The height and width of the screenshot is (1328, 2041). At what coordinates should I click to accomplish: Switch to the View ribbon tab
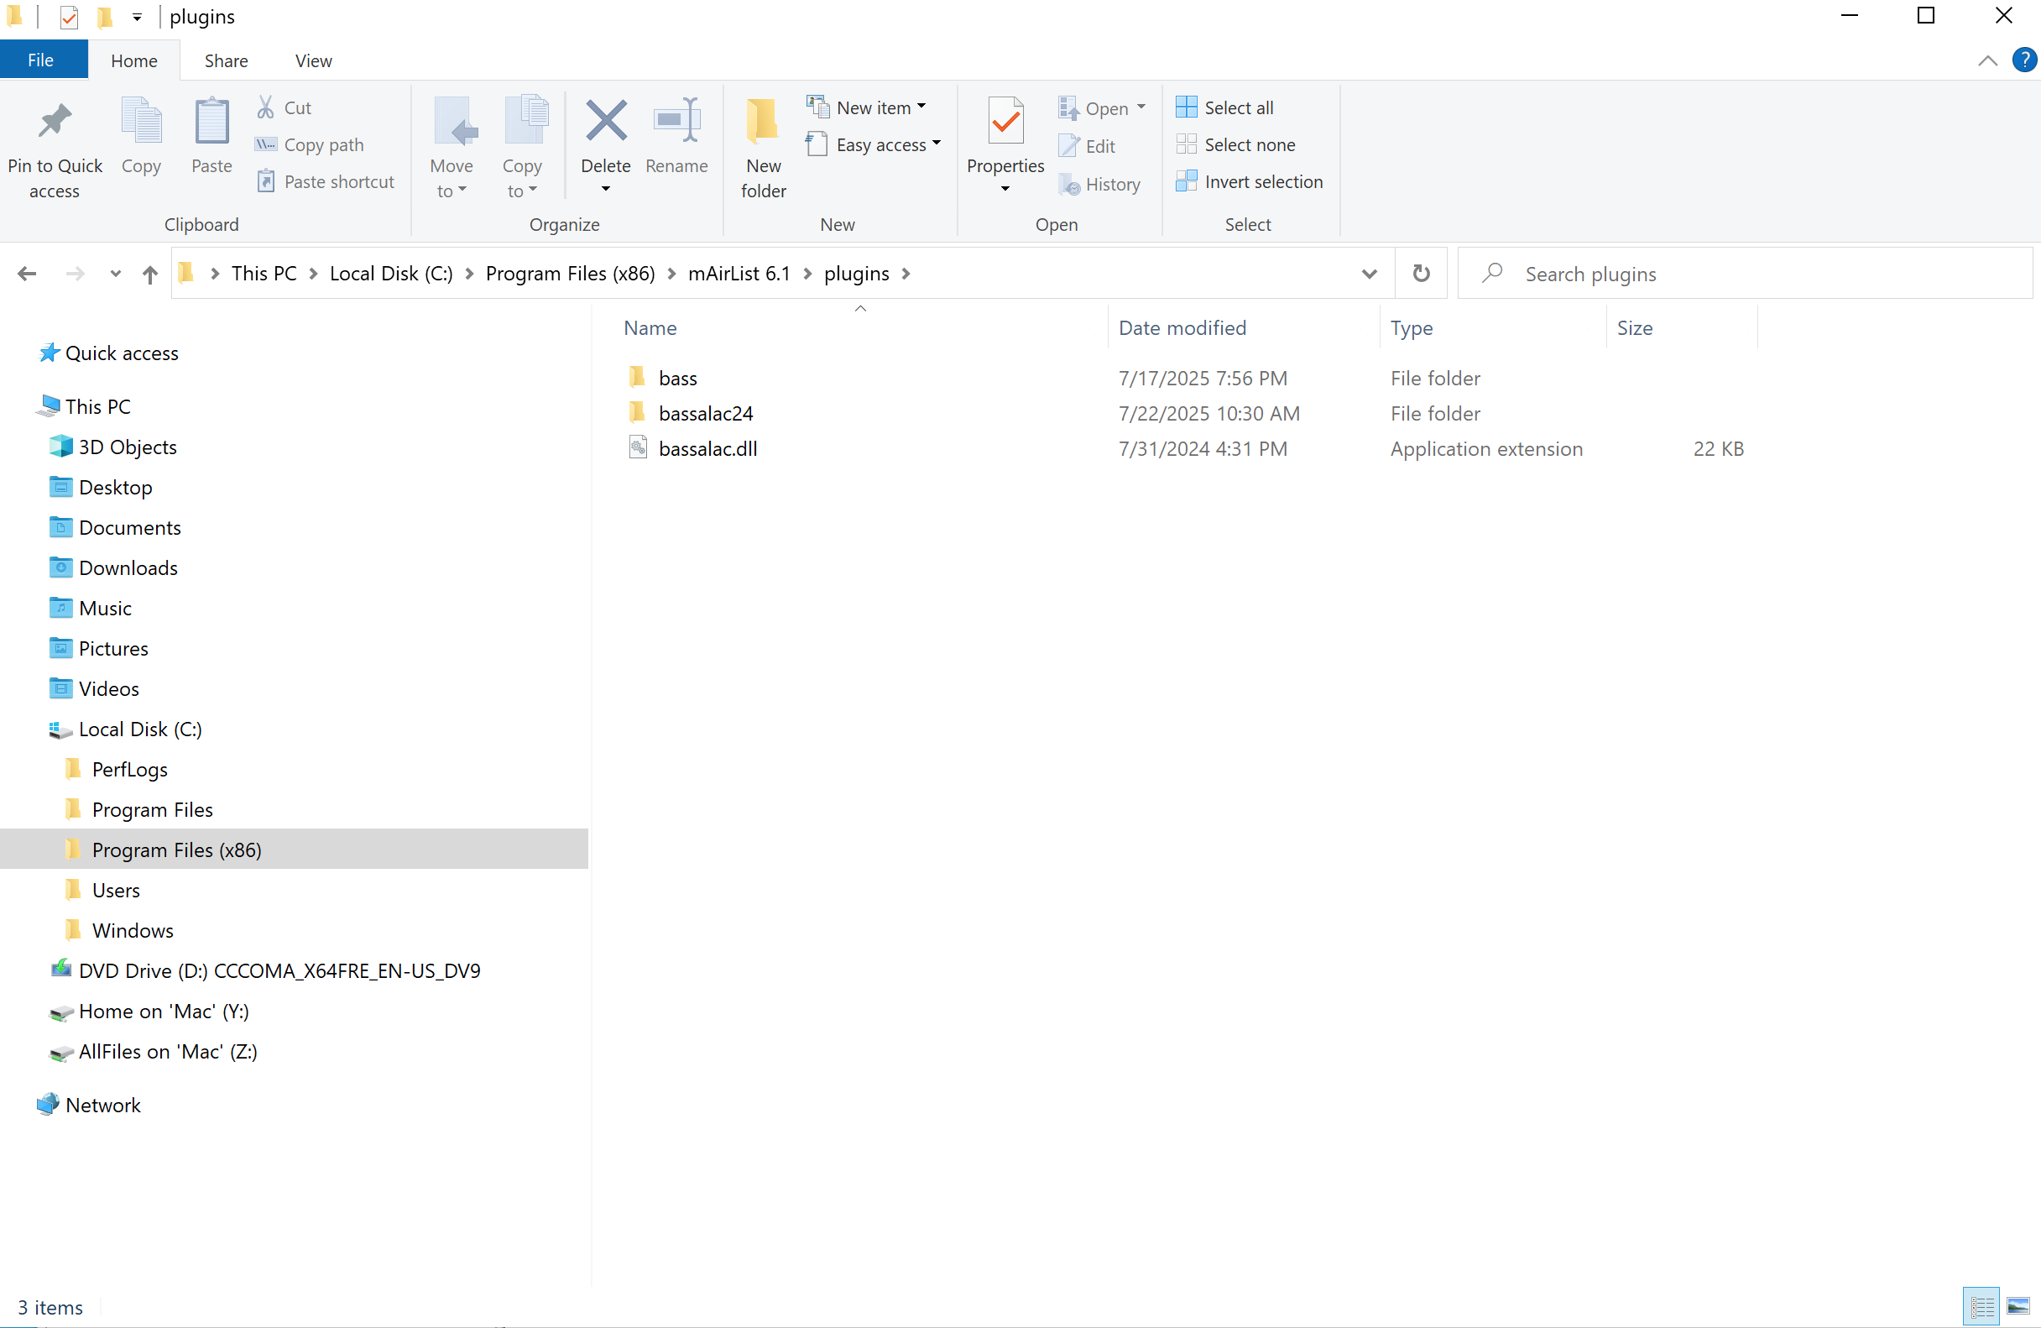coord(313,60)
